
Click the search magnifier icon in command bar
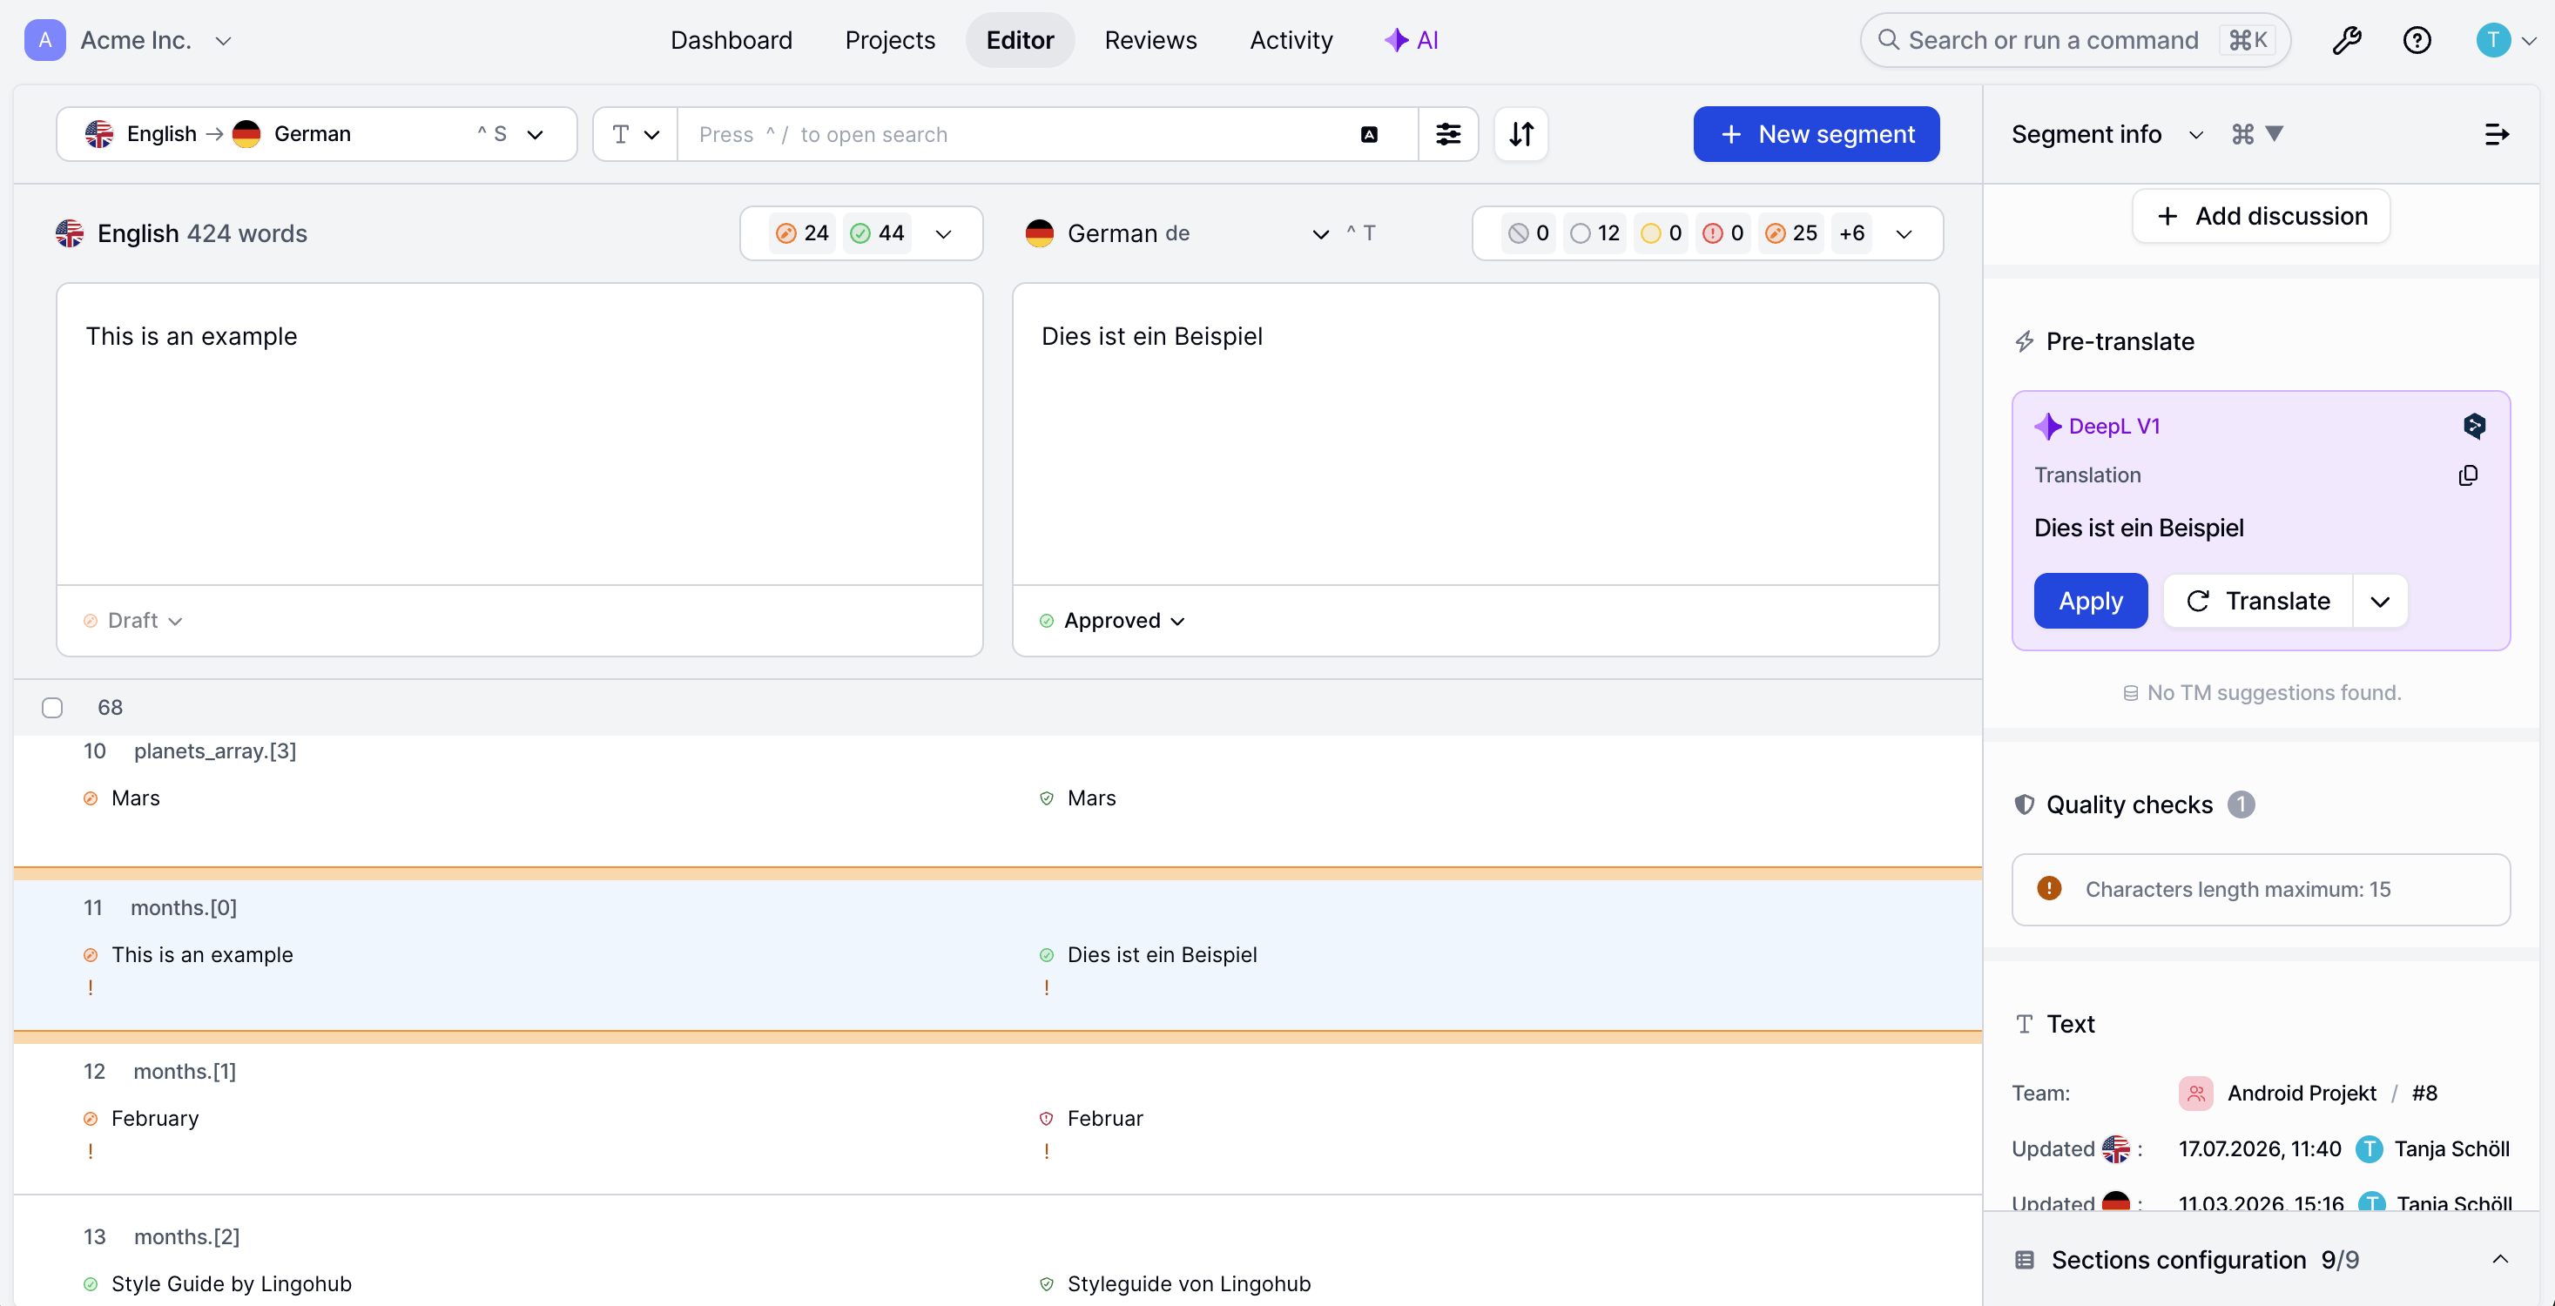click(x=1889, y=40)
